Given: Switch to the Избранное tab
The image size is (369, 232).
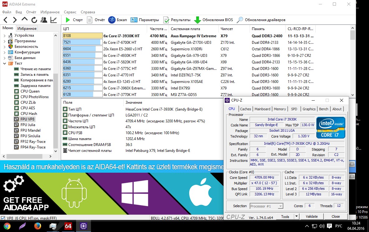Looking at the screenshot, I should [27, 29].
